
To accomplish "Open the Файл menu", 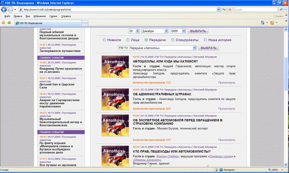I will tap(7, 16).
